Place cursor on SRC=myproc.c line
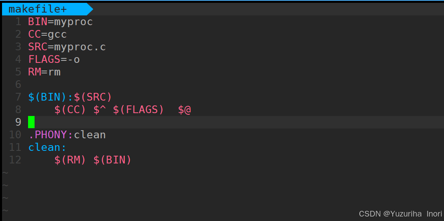Screen dimensions: 444x221 pyautogui.click(x=67, y=47)
